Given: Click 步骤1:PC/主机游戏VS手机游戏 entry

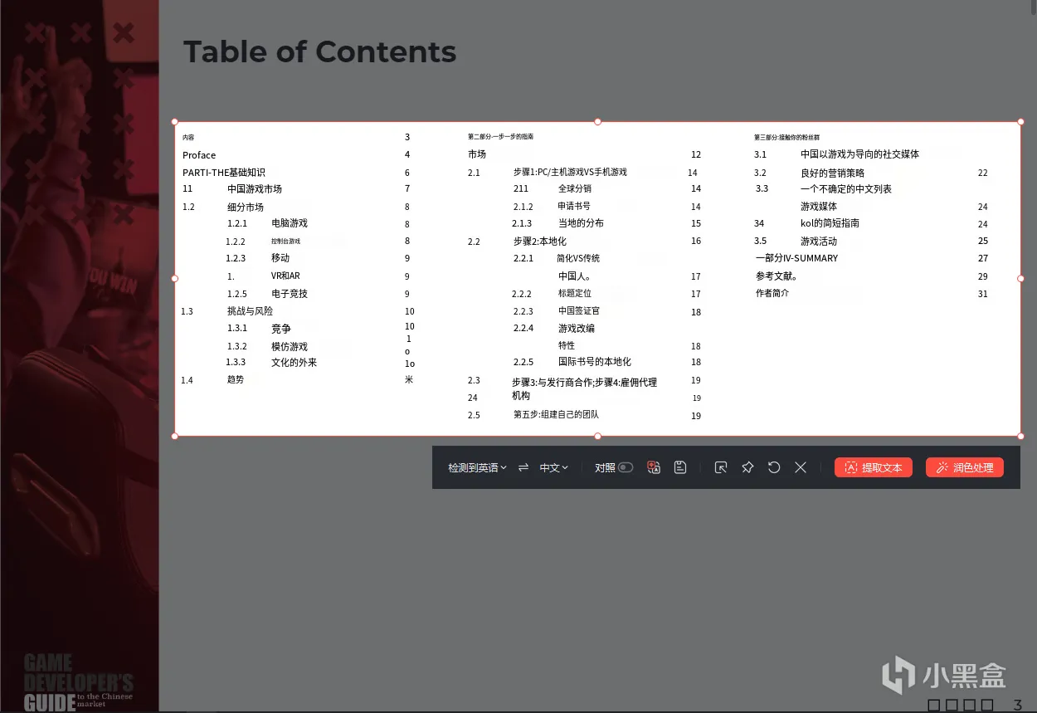Looking at the screenshot, I should (x=570, y=173).
